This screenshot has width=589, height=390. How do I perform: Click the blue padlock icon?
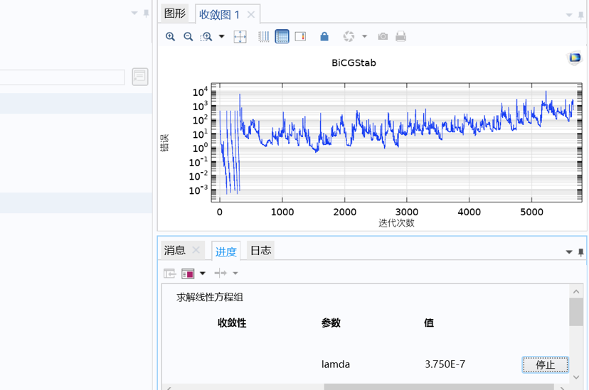[x=324, y=36]
